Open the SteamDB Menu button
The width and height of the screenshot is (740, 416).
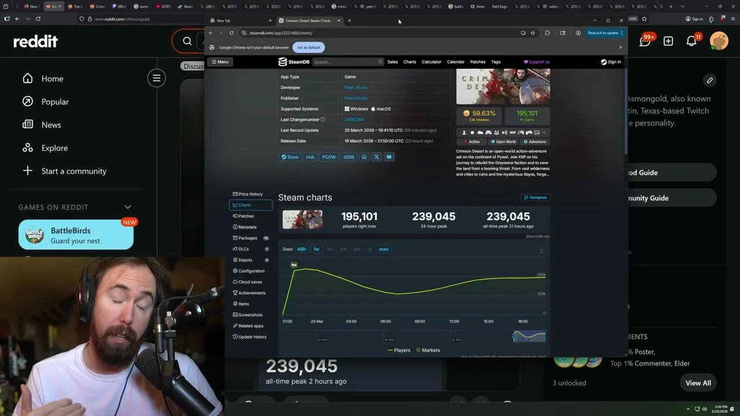[x=220, y=62]
